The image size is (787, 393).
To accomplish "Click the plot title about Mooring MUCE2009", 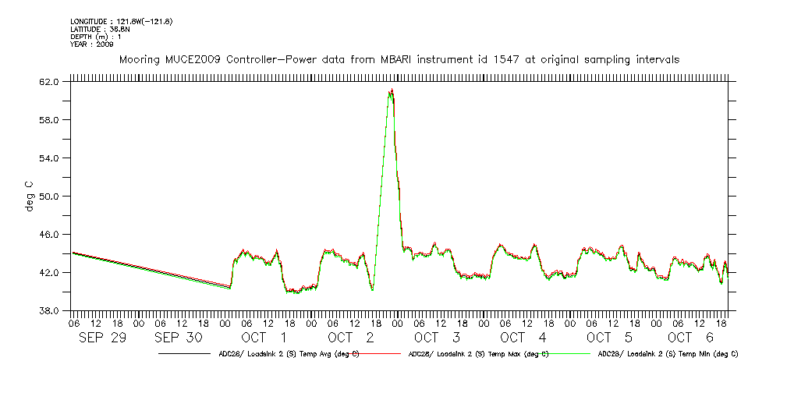I will click(x=399, y=59).
